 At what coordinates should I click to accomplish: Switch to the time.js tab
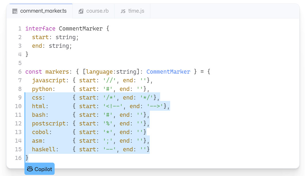click(x=134, y=11)
